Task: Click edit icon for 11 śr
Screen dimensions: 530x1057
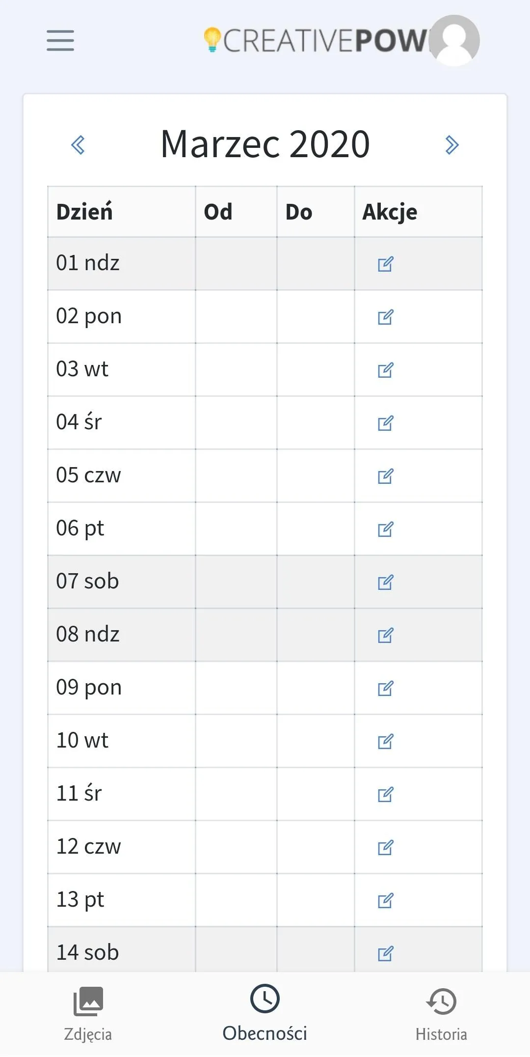Action: coord(385,794)
